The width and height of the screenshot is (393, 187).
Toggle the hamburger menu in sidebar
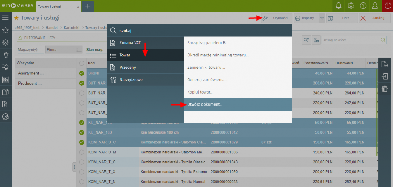click(5, 18)
